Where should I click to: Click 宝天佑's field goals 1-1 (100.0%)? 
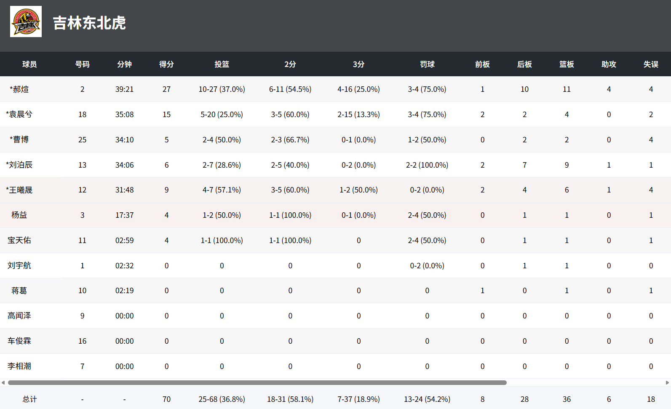click(222, 241)
